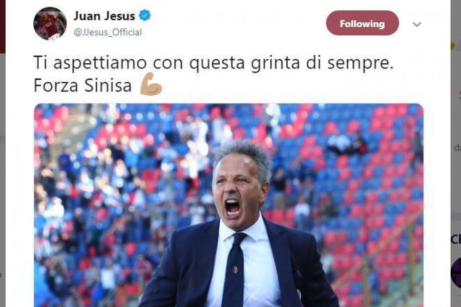Click the man's dark blue necktie in photo
This screenshot has height=307, width=461.
(x=234, y=270)
